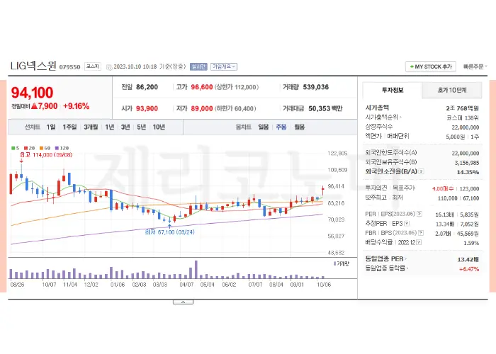
Task: Click the 고가 96,600 value
Action: click(x=202, y=87)
